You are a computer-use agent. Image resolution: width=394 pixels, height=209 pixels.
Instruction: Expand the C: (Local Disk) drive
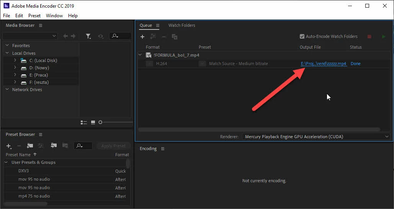[x=15, y=60]
